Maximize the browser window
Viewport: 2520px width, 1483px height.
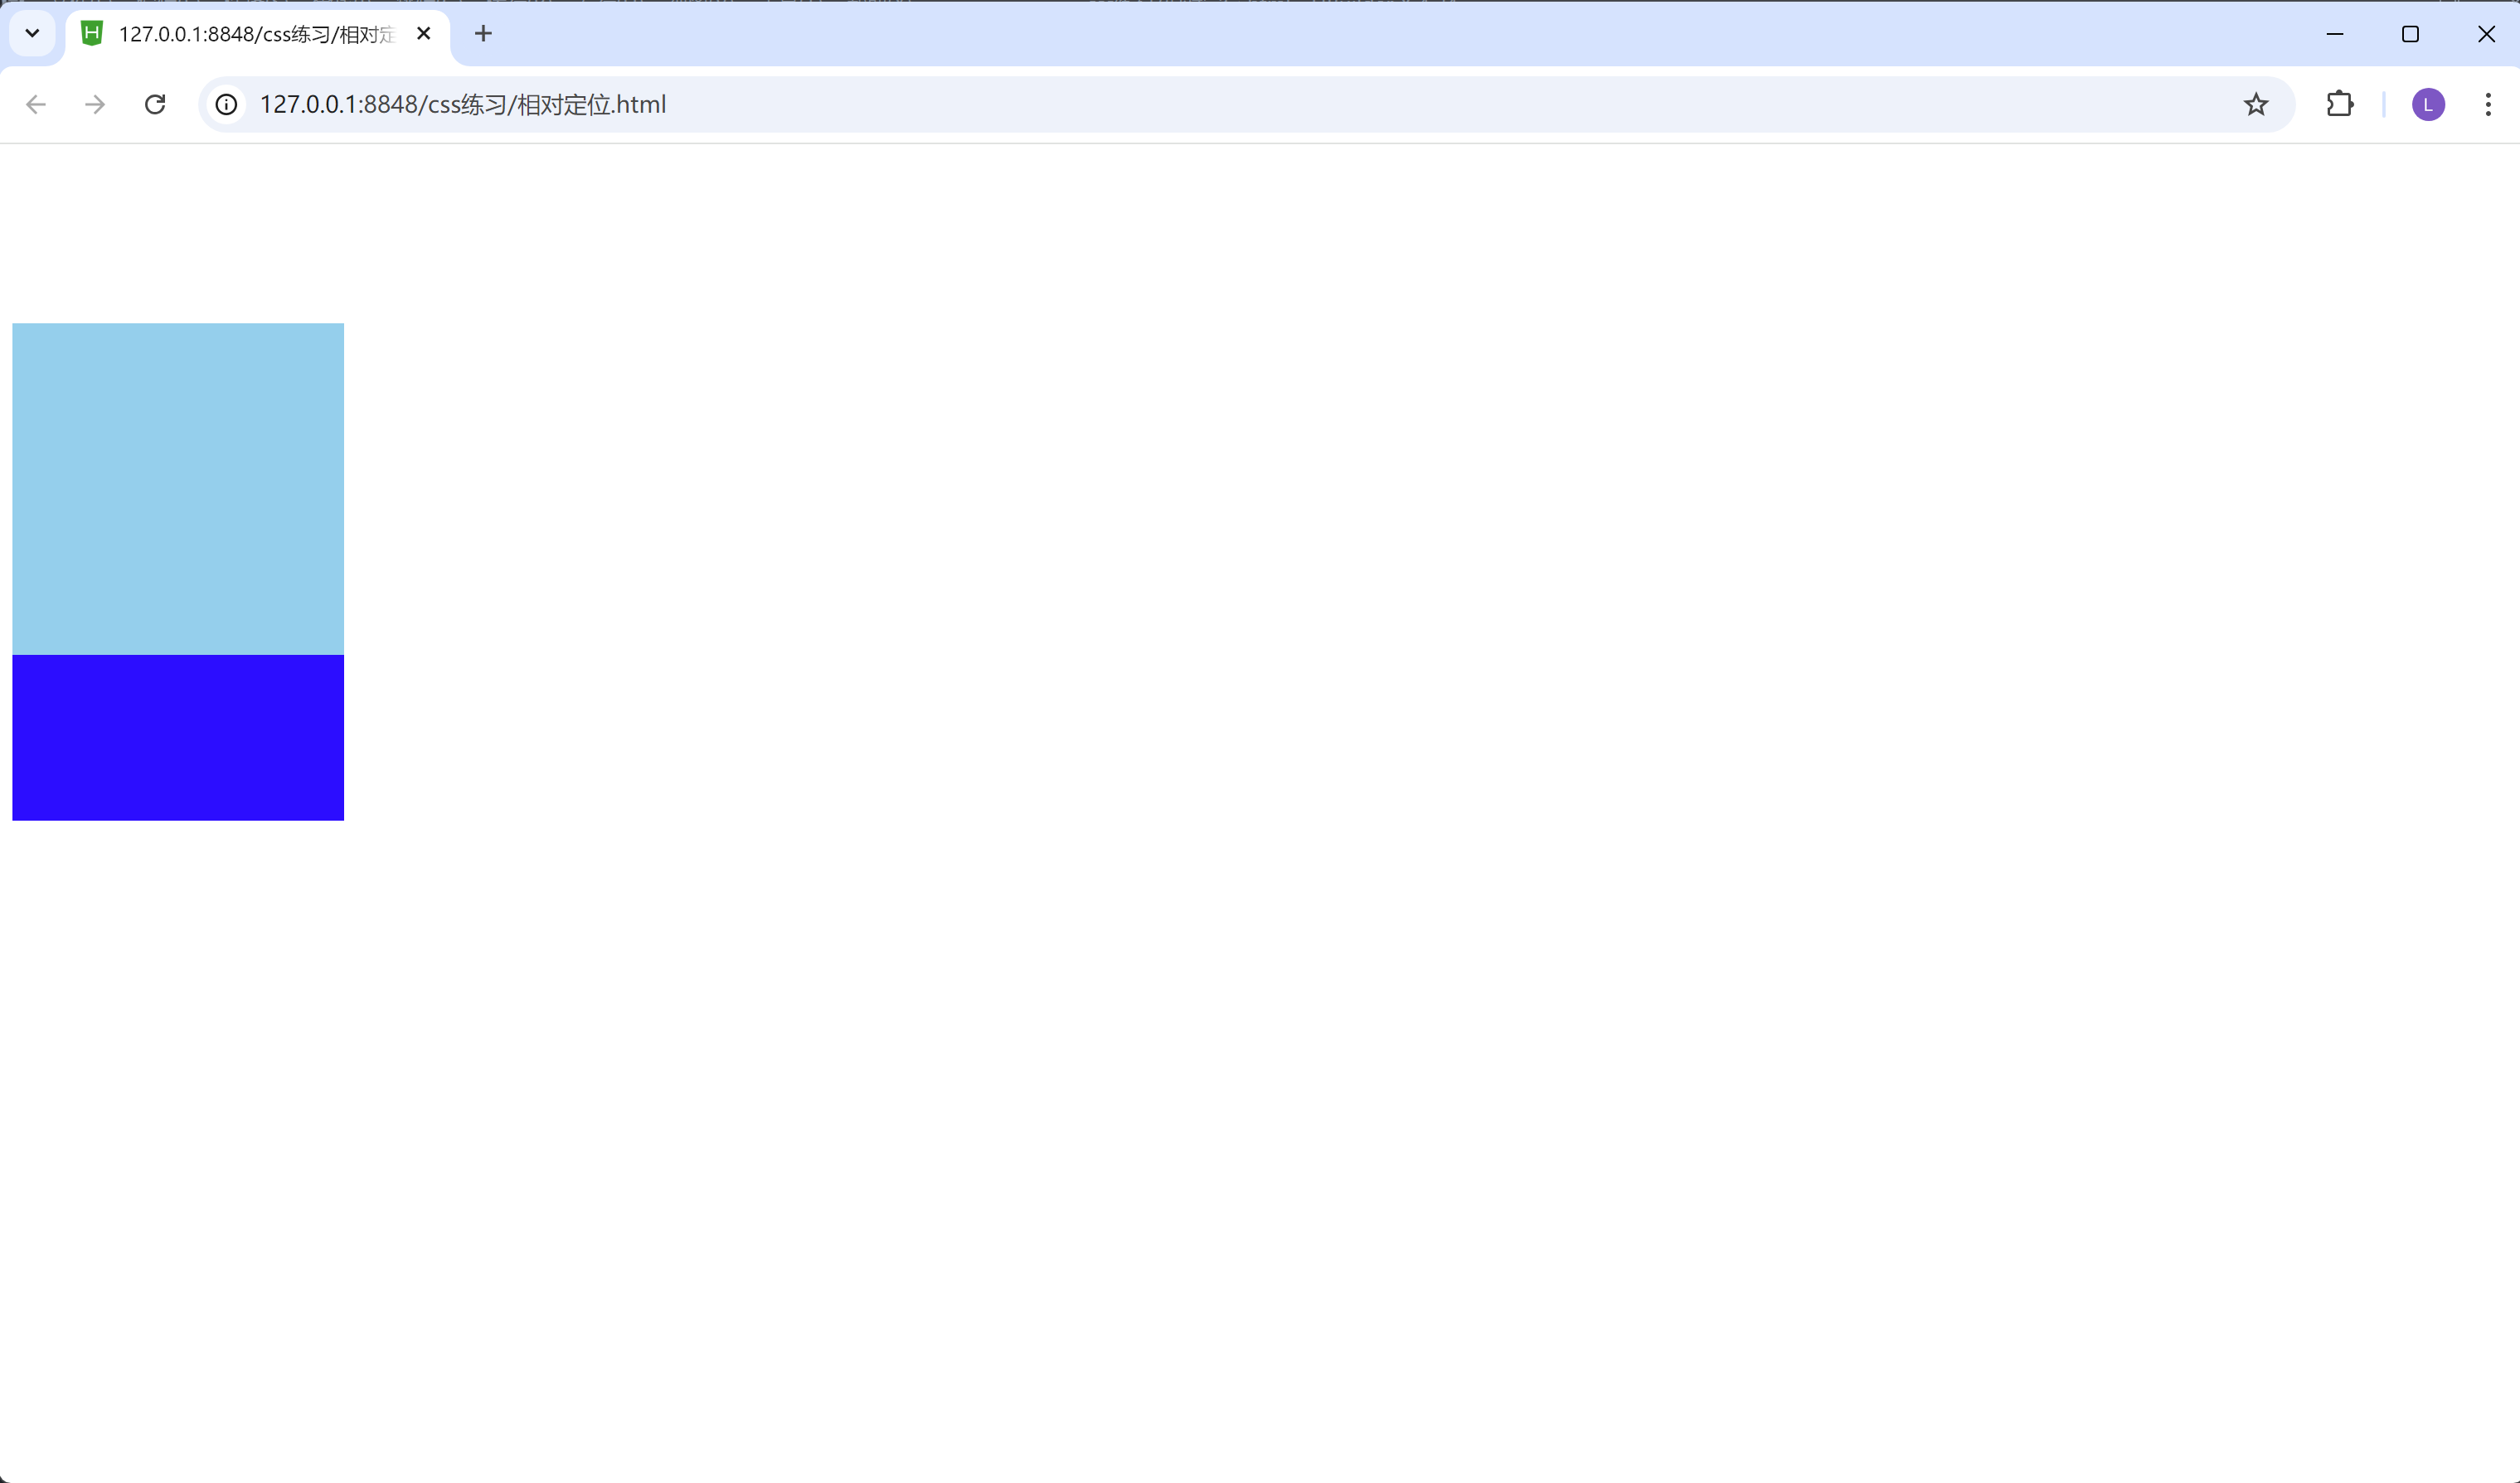tap(2410, 34)
